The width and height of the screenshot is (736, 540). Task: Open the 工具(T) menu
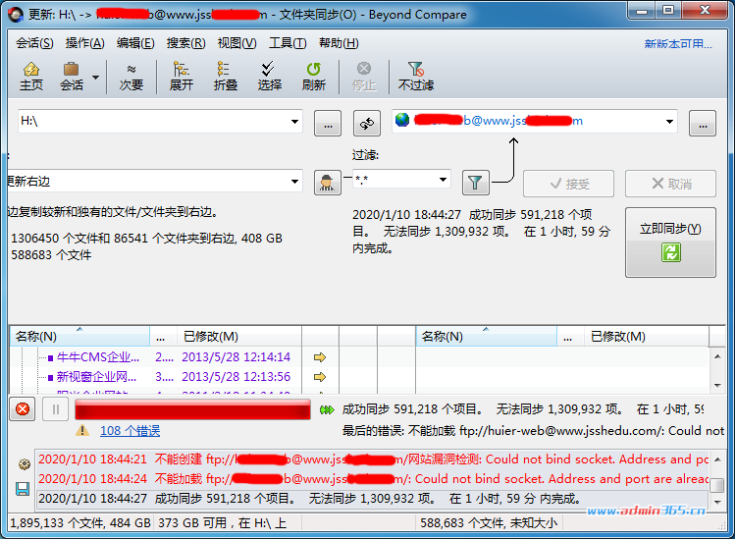288,43
